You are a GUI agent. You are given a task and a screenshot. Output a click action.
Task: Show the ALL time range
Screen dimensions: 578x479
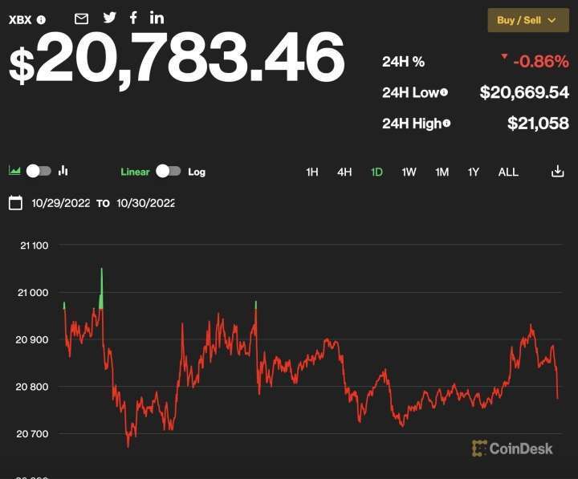click(x=508, y=172)
